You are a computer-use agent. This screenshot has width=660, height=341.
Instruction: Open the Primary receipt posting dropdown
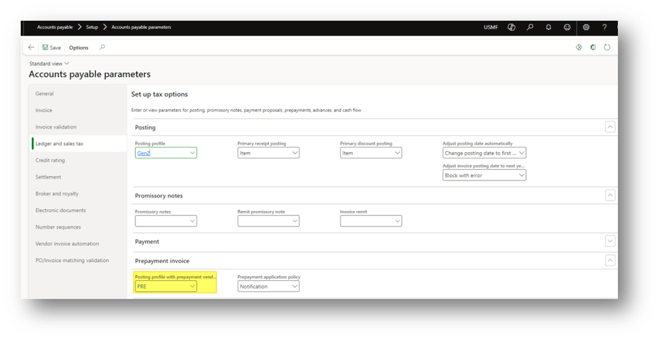(x=268, y=153)
